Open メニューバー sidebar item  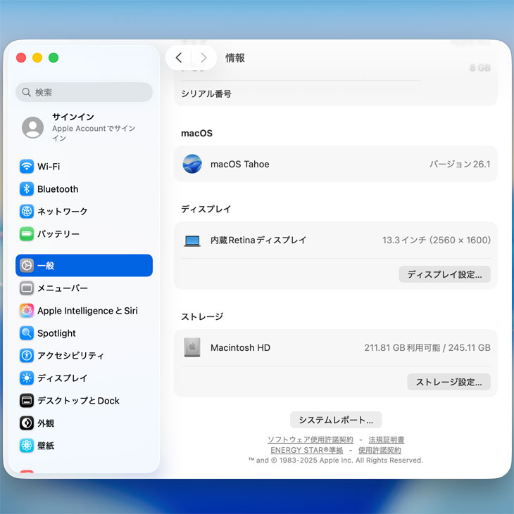(84, 288)
